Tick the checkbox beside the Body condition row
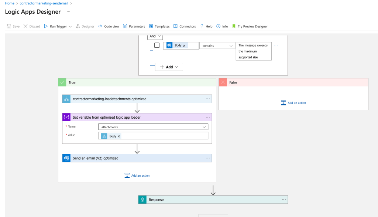Viewport: 378px width, 217px height. tap(157, 45)
